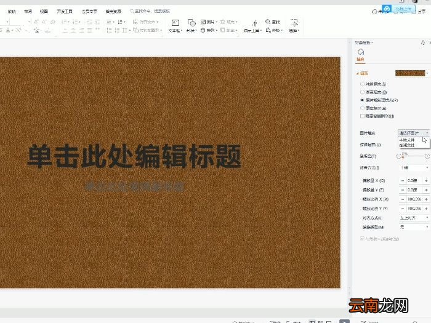Click the offset X value field

click(x=414, y=181)
